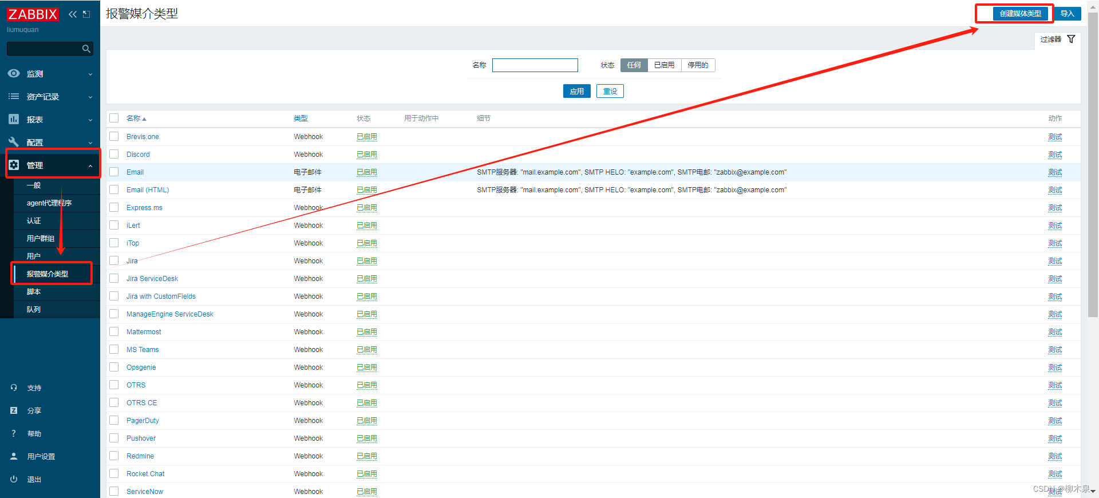The width and height of the screenshot is (1099, 498).
Task: Click the chart icon for Reports
Action: [x=14, y=119]
